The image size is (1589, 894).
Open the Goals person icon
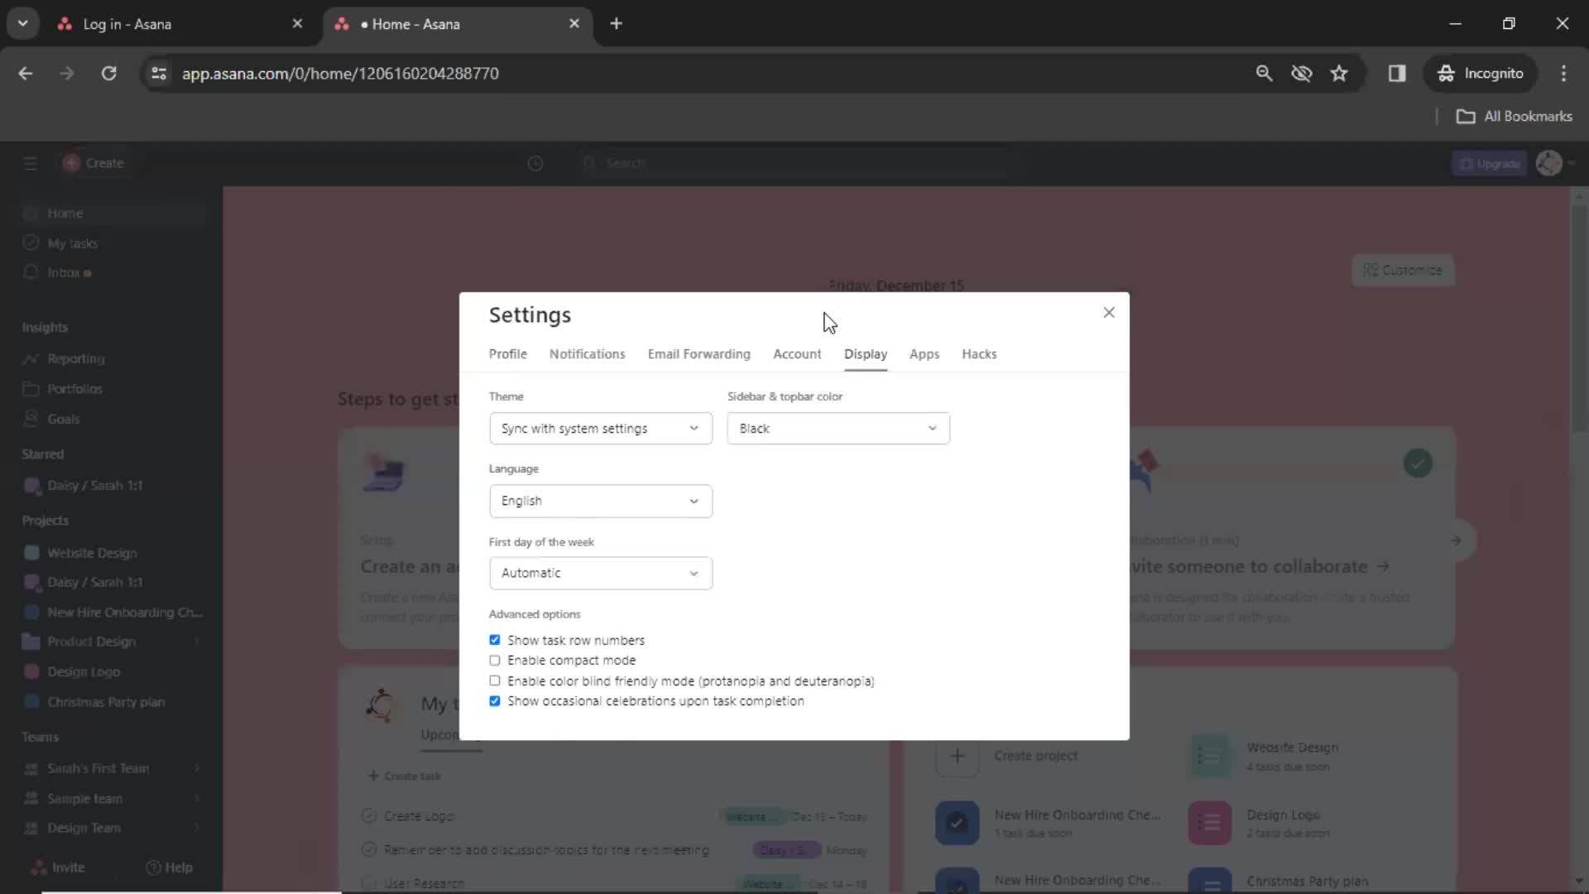click(31, 419)
